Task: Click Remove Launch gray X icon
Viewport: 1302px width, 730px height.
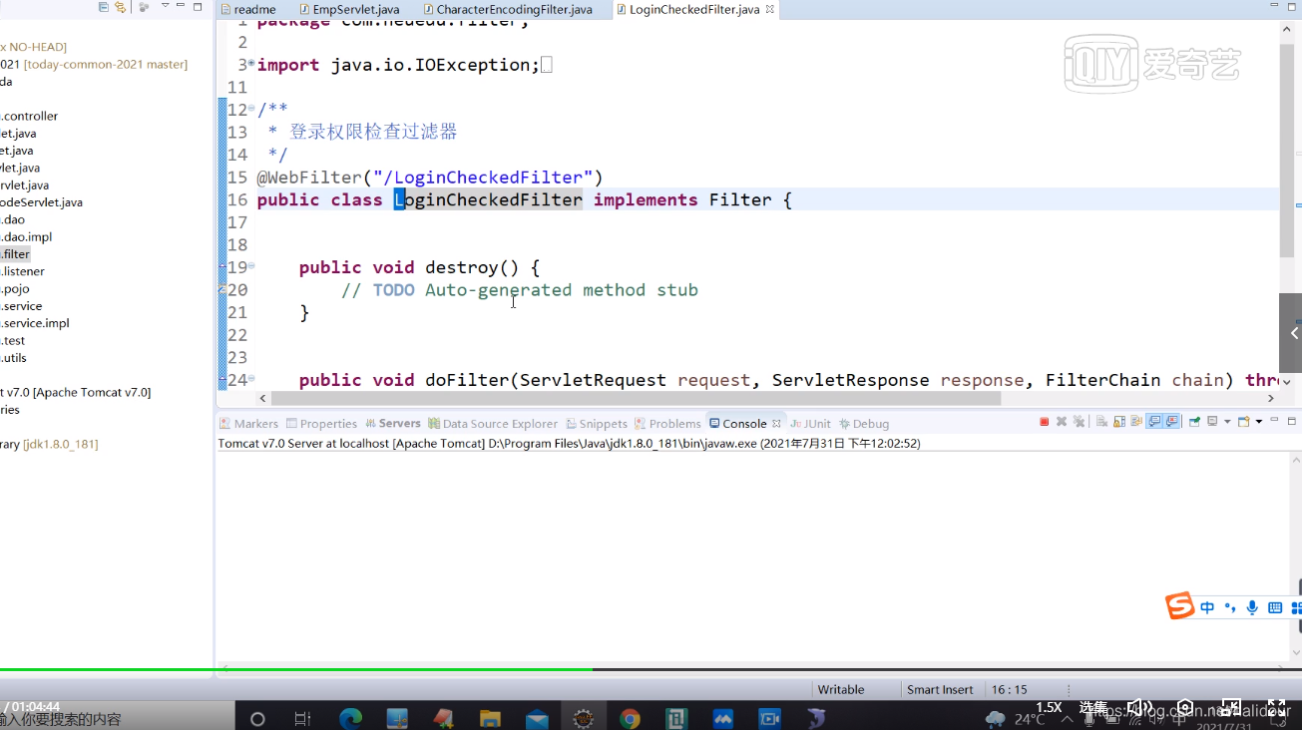Action: coord(1062,422)
